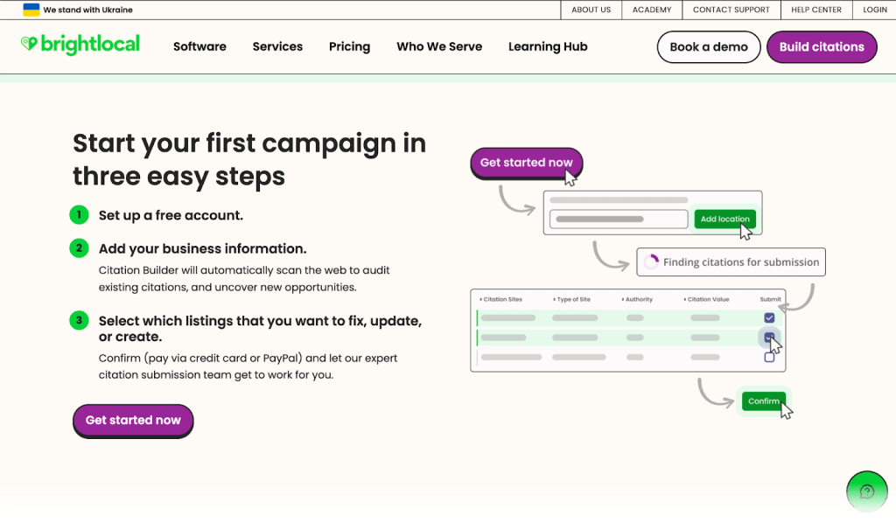Sort by the Citation Value column header
The image size is (896, 523).
[x=708, y=299]
